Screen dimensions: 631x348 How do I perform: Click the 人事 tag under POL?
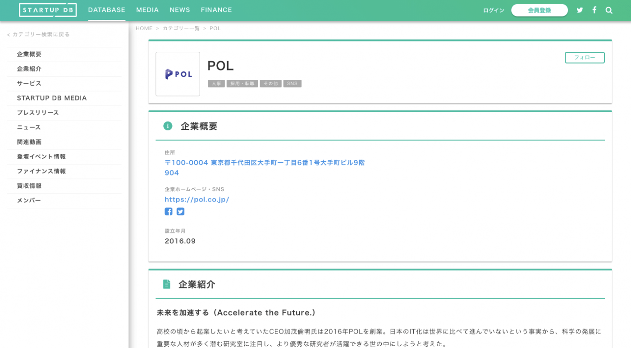pyautogui.click(x=216, y=83)
